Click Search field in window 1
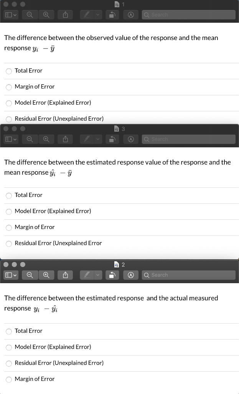Image resolution: width=239 pixels, height=394 pixels. coord(189,15)
